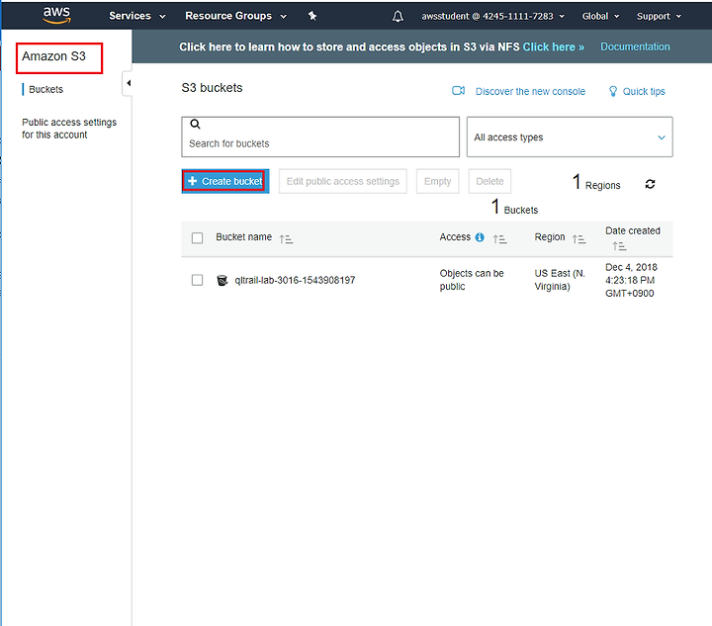Click the Objects can be public cell

coord(472,280)
